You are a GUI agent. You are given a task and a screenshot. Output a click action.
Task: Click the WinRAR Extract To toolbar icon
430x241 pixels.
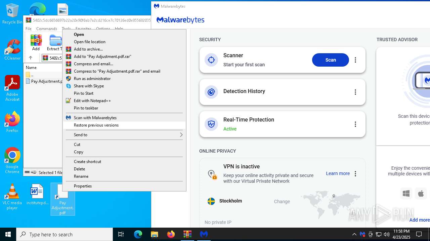[55, 43]
